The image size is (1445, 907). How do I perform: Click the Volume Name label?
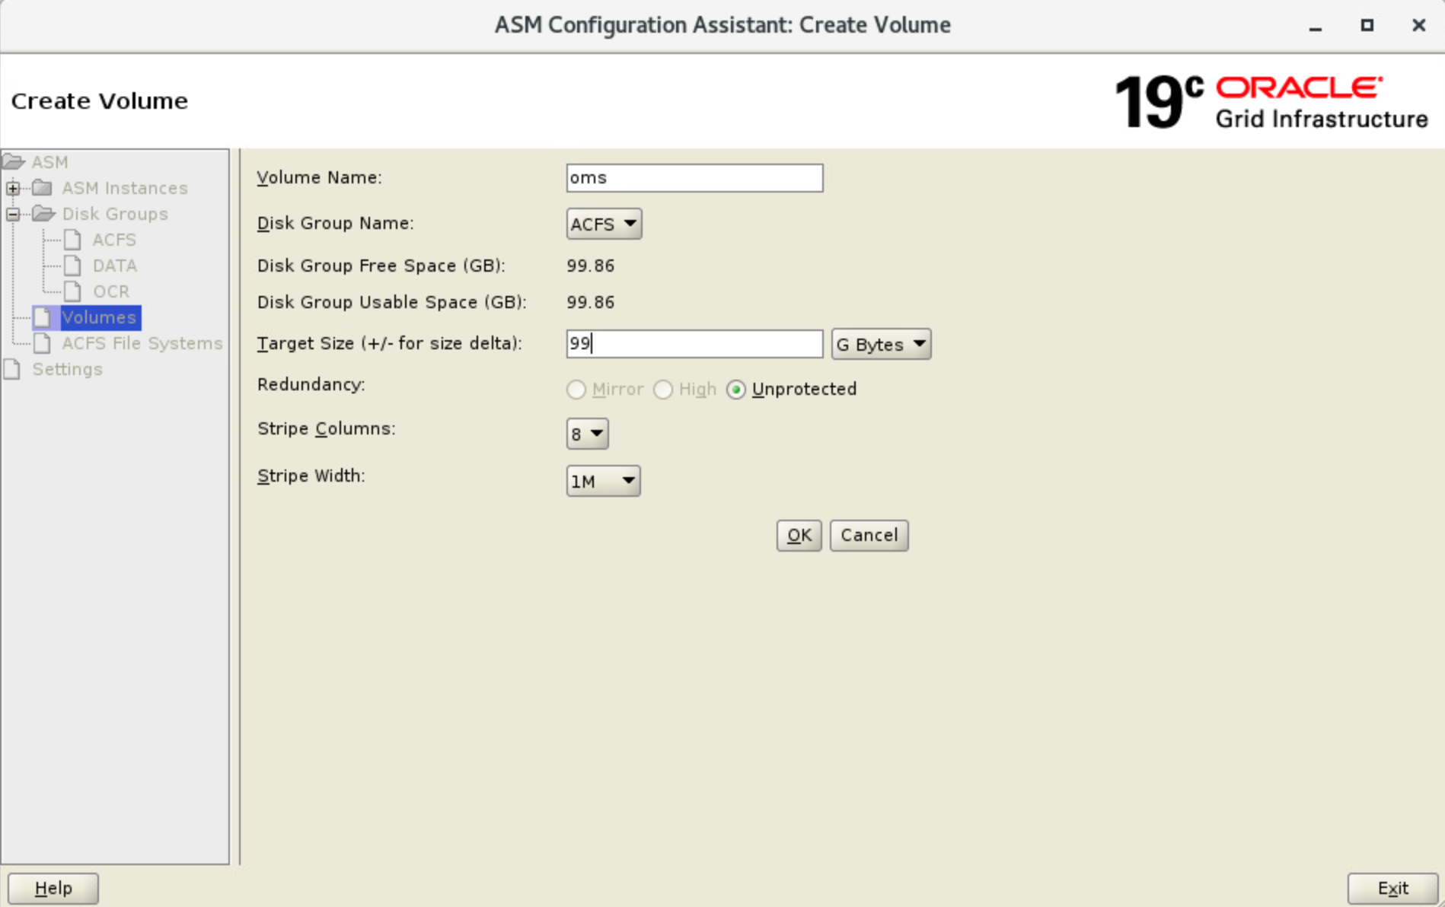pos(320,177)
